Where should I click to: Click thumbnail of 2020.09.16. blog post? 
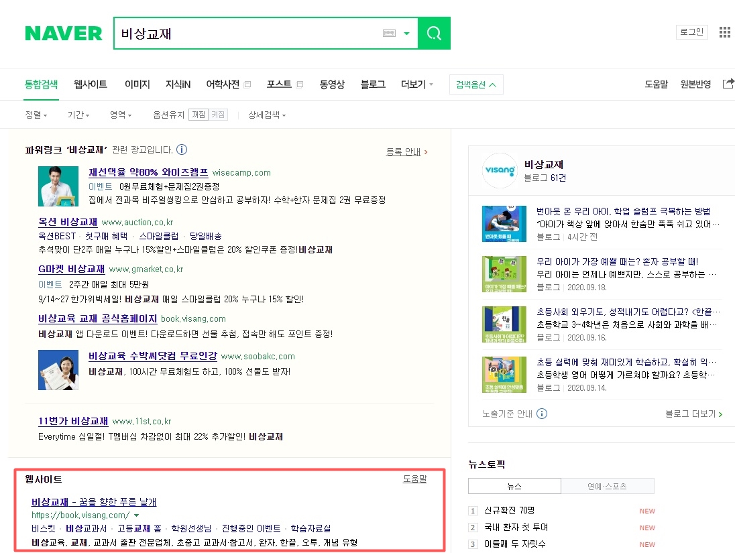504,324
